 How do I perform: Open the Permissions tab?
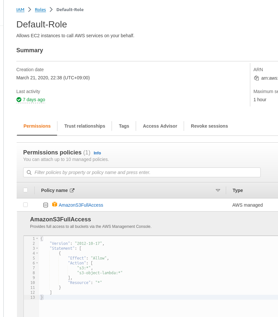click(x=37, y=126)
